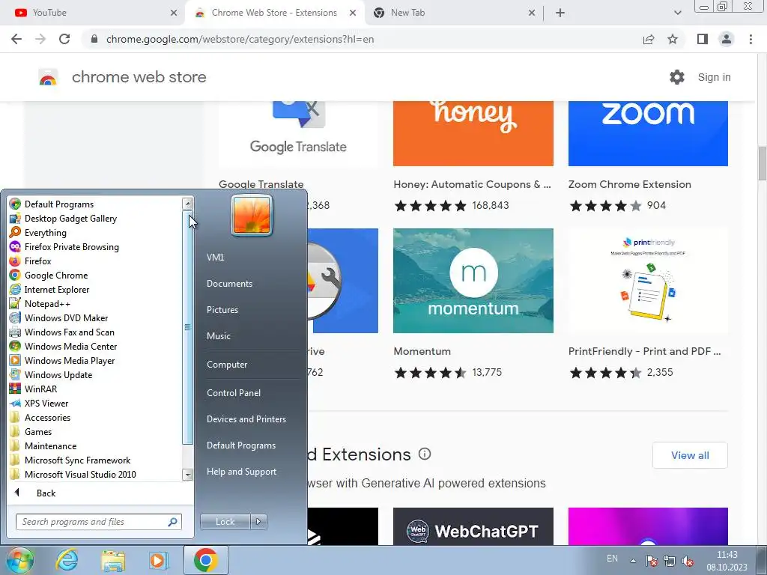
Task: Open Documents from Start menu
Action: pyautogui.click(x=229, y=283)
